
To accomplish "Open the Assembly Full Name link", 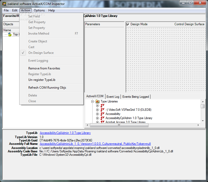I will (x=95, y=144).
